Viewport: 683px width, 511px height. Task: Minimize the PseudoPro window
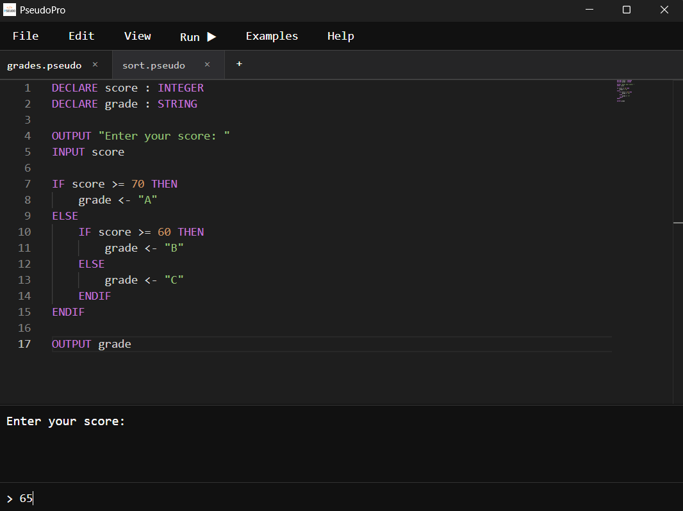point(589,10)
